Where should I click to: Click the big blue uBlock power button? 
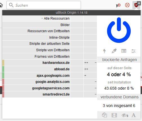119,30
